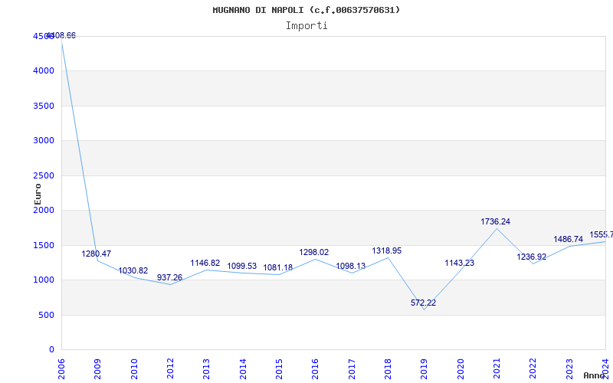This screenshot has height=383, width=613.
Task: Select the data label 1143.23
Action: tap(459, 263)
